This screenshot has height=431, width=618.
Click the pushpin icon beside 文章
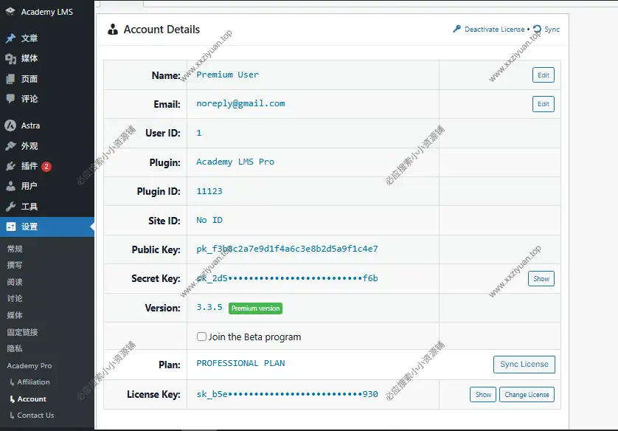10,38
